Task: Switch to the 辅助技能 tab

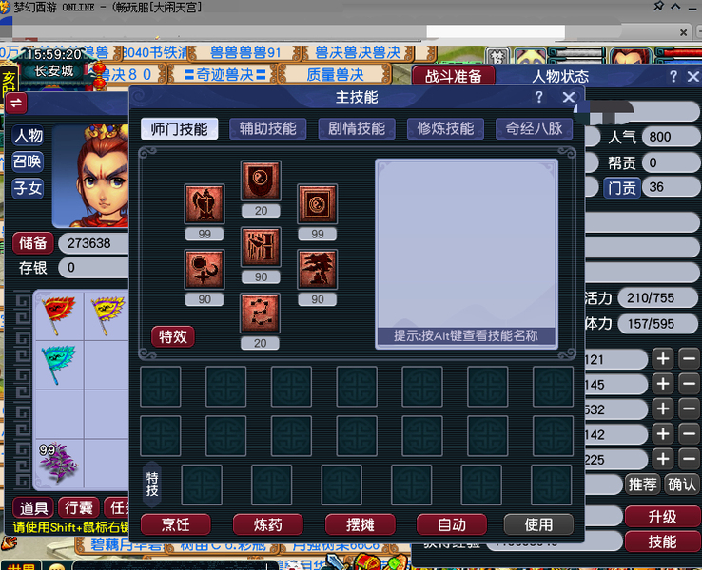Action: 267,129
